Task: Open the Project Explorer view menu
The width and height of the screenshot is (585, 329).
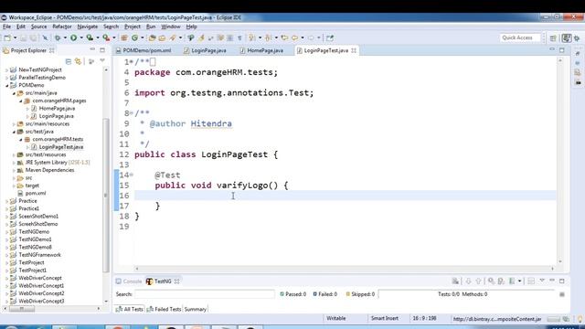Action: tap(102, 61)
